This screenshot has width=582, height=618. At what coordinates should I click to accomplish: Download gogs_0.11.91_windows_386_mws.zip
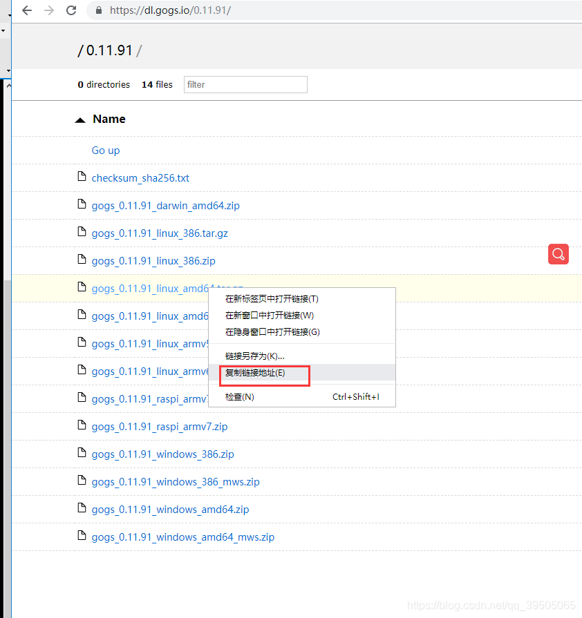pyautogui.click(x=176, y=482)
